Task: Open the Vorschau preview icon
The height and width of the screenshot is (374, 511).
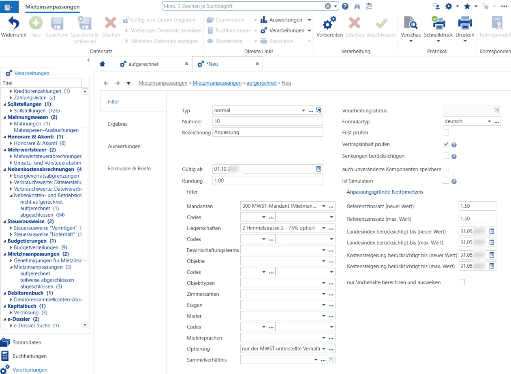Action: click(x=411, y=23)
